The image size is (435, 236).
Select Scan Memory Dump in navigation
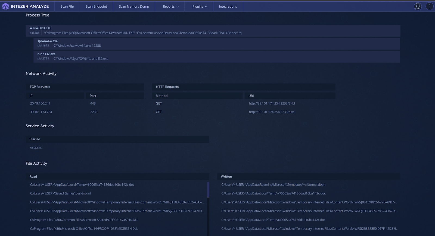pyautogui.click(x=134, y=7)
